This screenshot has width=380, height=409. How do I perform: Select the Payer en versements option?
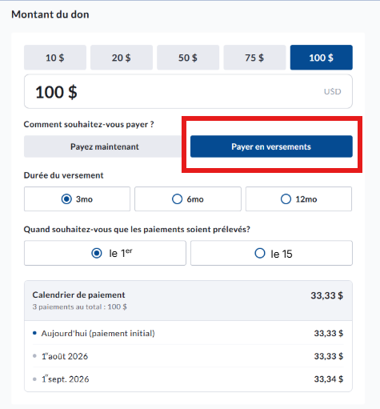click(271, 146)
